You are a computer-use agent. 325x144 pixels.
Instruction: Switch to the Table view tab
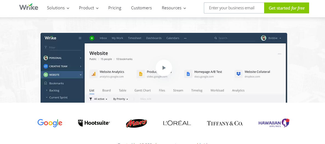point(122,91)
